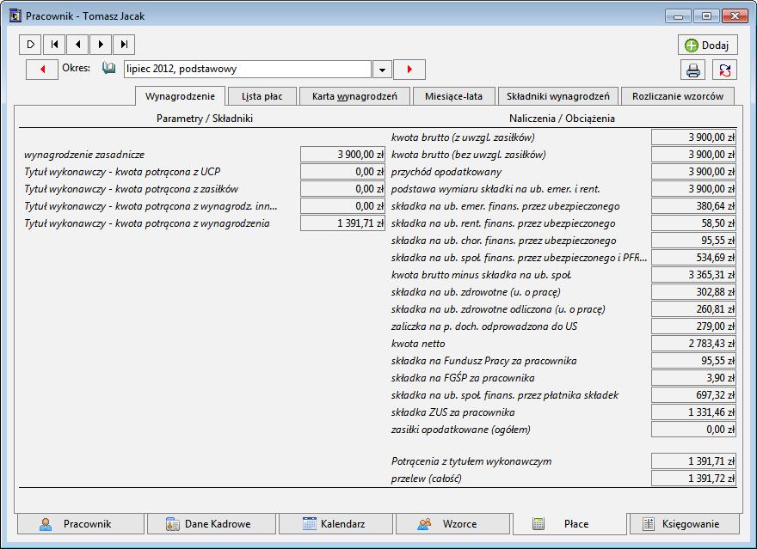Open the Wzorce bottom tab
Screen dimensions: 757x549
[452, 524]
